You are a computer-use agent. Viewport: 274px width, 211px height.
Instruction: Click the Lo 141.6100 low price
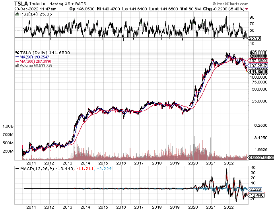134,9
